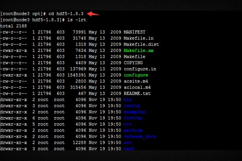
Task: Select the test directory name
Action: tap(129, 149)
